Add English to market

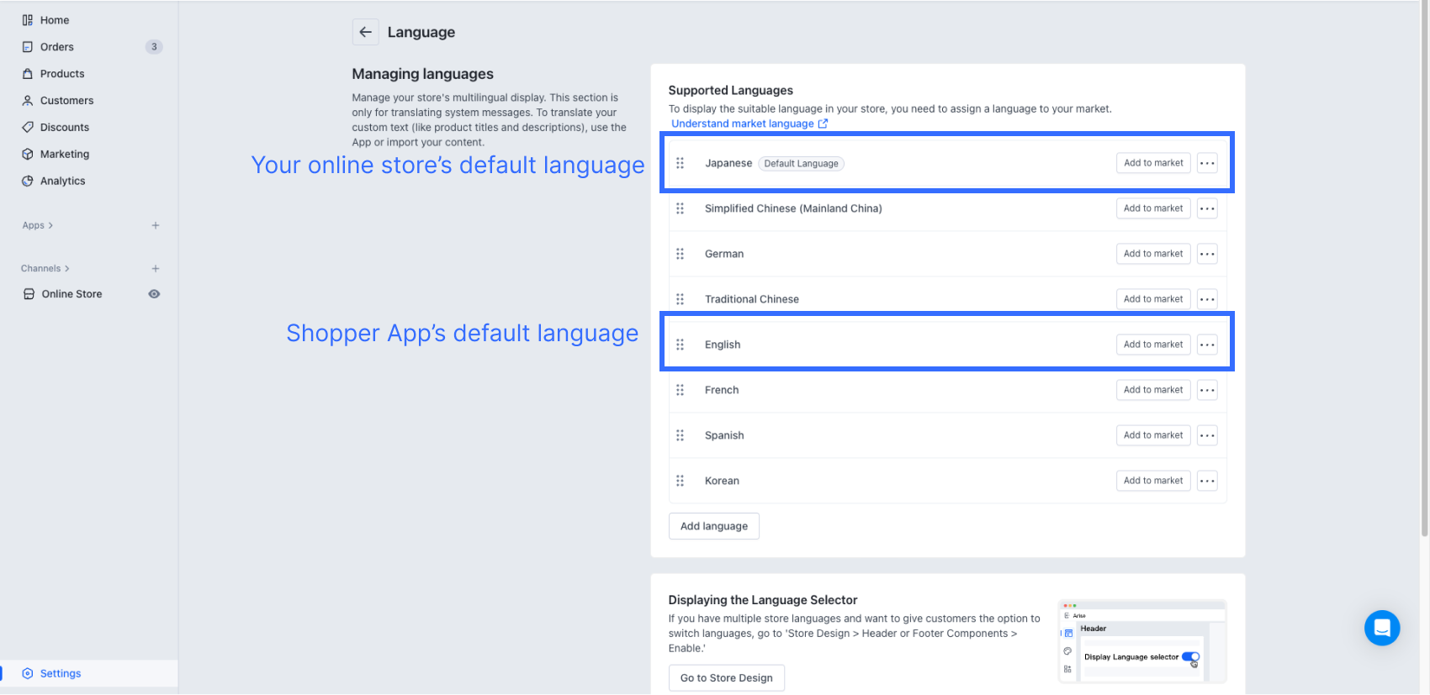click(1153, 345)
